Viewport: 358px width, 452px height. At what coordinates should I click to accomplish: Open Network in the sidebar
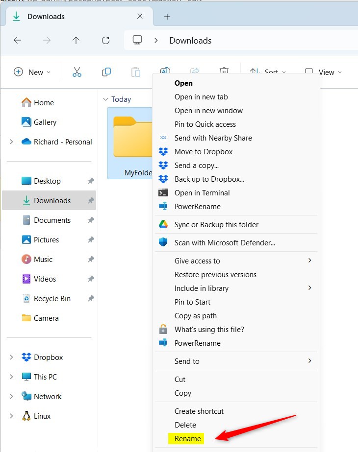[x=42, y=397]
